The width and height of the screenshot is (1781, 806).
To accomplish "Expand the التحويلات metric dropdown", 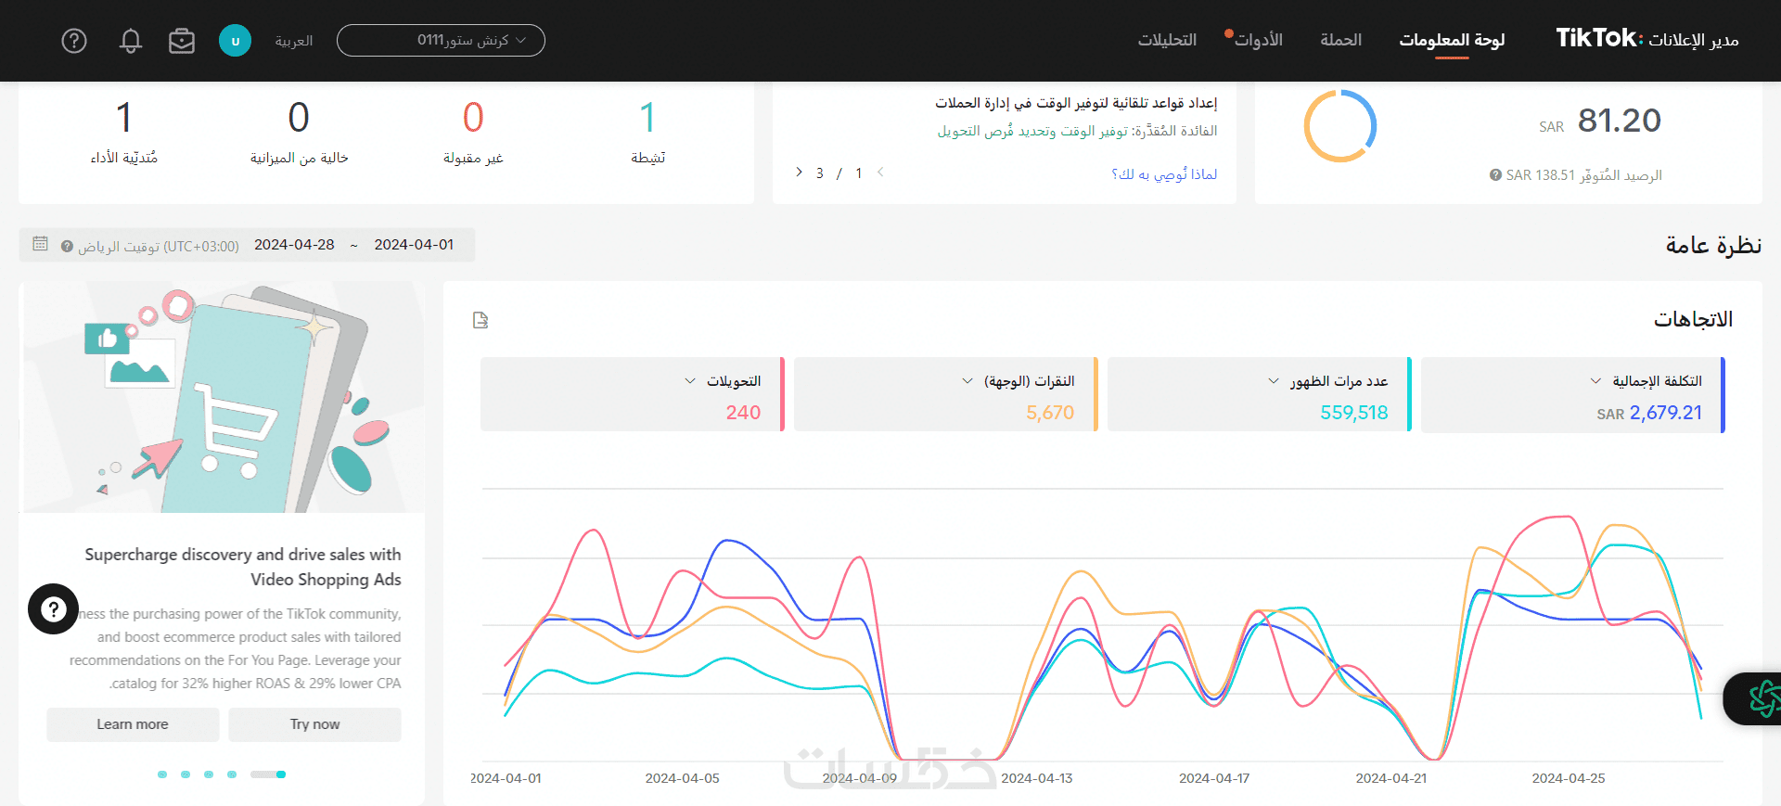I will click(690, 381).
